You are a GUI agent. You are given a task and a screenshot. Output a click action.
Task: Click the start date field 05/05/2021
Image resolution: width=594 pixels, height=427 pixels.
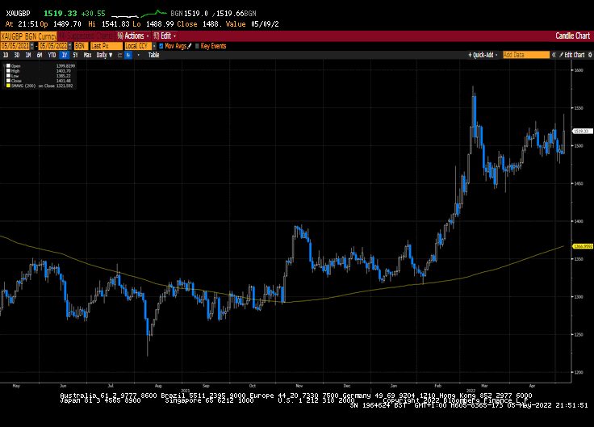(15, 46)
